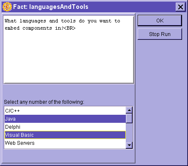Click the list's scroll down arrow
The height and width of the screenshot is (166, 188).
[x=129, y=145]
